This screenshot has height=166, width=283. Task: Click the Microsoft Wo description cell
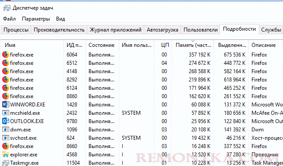267,105
